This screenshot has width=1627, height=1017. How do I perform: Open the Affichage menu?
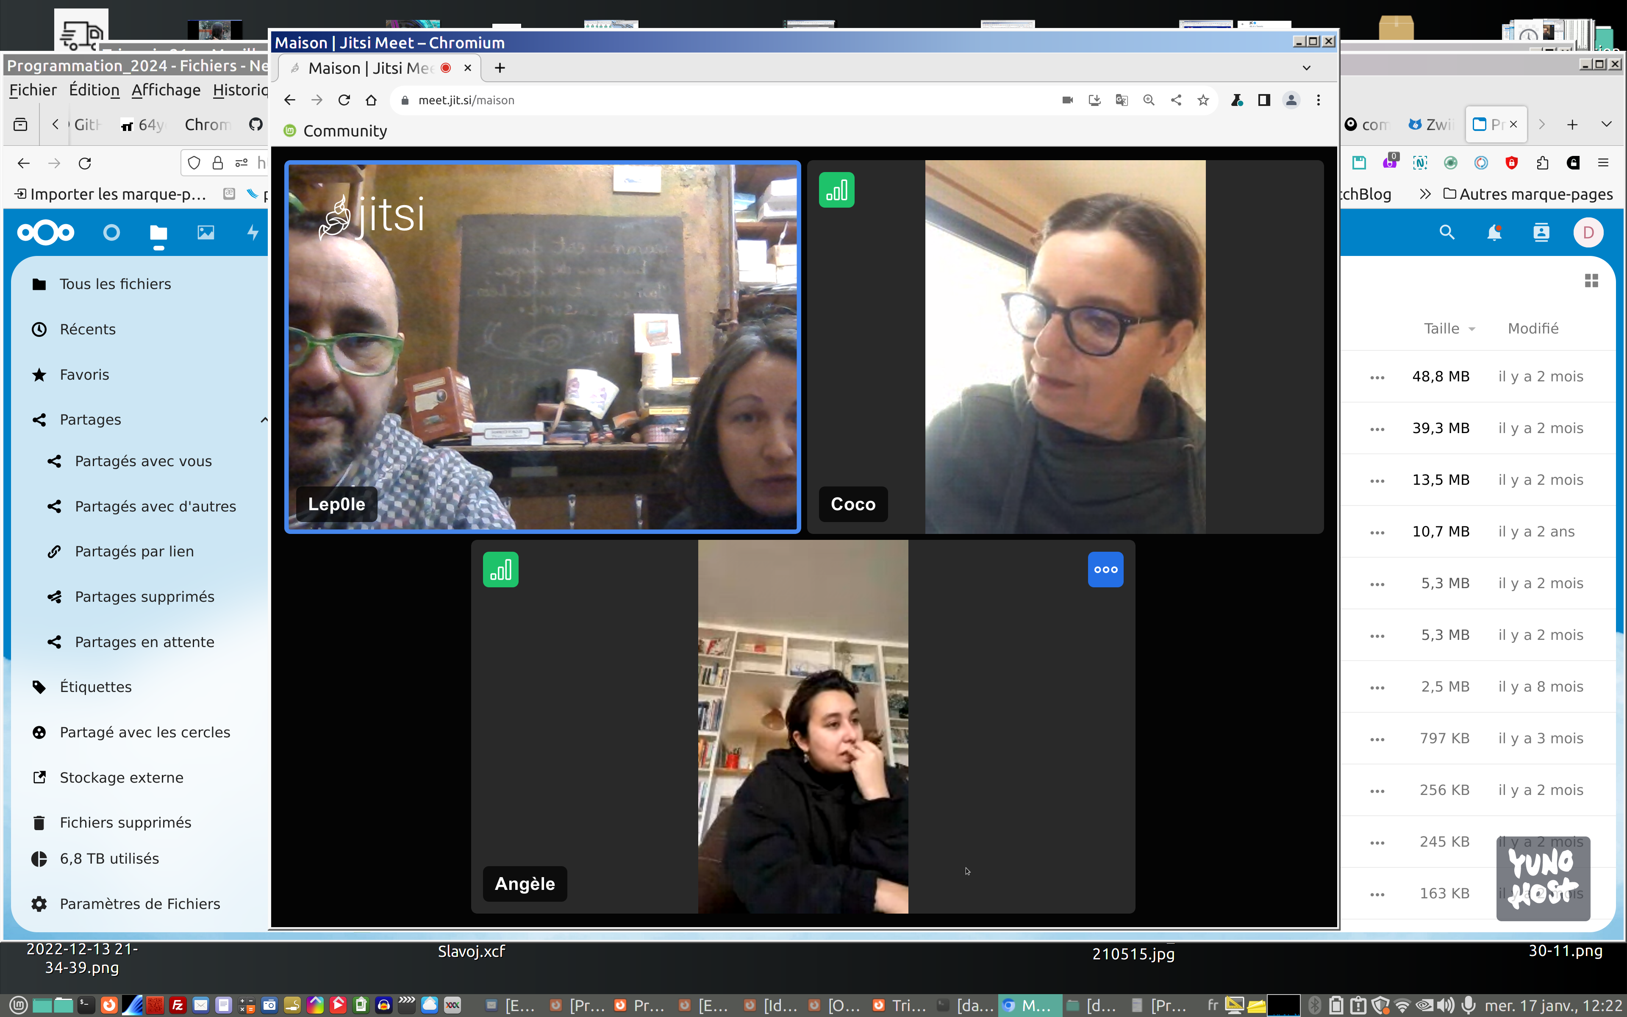click(x=165, y=90)
